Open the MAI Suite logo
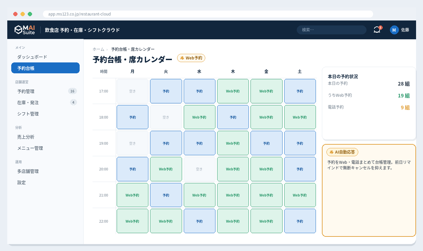 click(24, 30)
